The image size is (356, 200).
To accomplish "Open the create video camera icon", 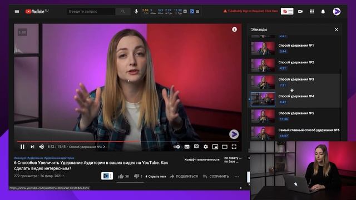I will pyautogui.click(x=300, y=11).
